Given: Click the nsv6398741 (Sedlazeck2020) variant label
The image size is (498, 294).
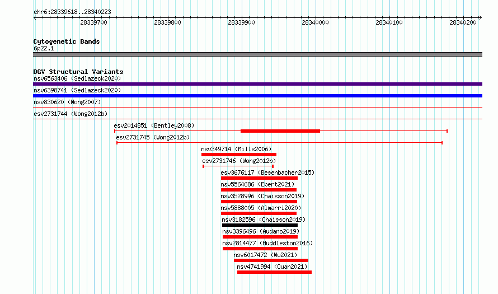Looking at the screenshot, I should 77,90.
